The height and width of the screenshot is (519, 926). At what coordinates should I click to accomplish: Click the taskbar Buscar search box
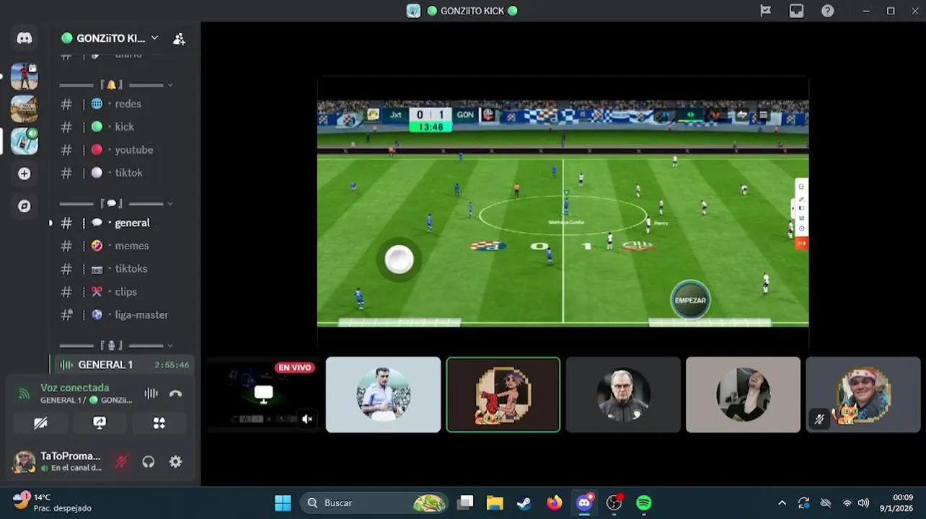tap(374, 502)
